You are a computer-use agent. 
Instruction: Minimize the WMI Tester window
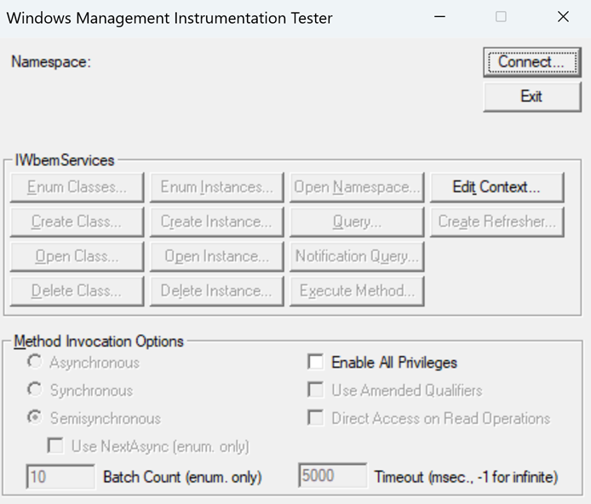click(x=440, y=17)
